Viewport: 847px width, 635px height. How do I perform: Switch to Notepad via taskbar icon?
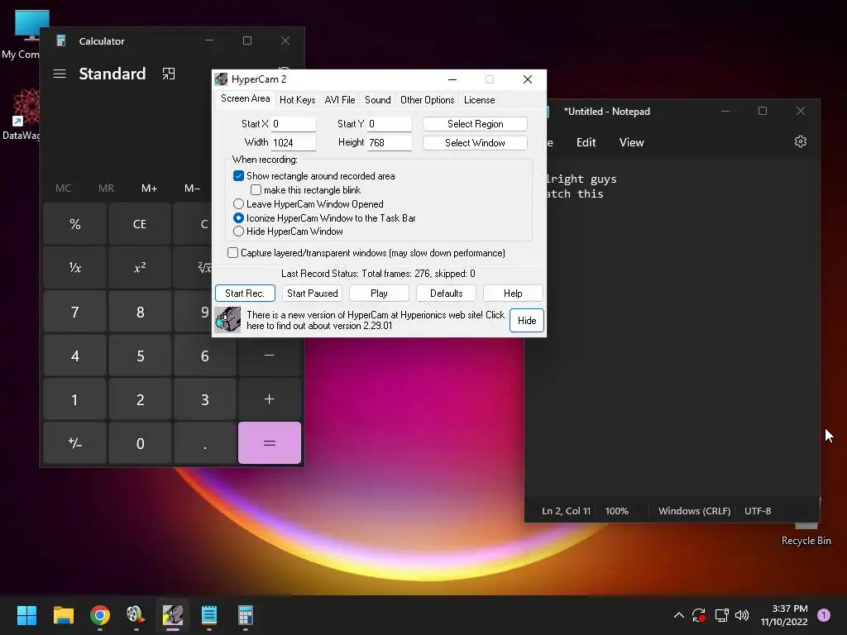coord(209,615)
